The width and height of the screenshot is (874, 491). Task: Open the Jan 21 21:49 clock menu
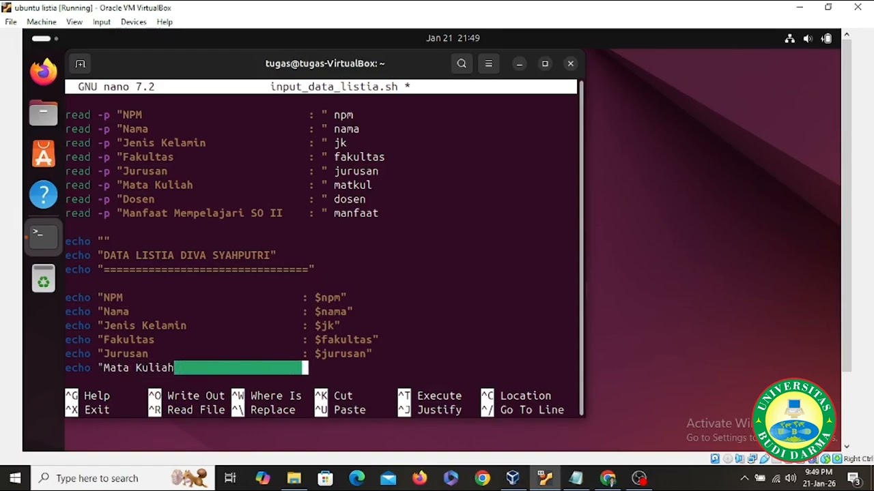(x=453, y=38)
